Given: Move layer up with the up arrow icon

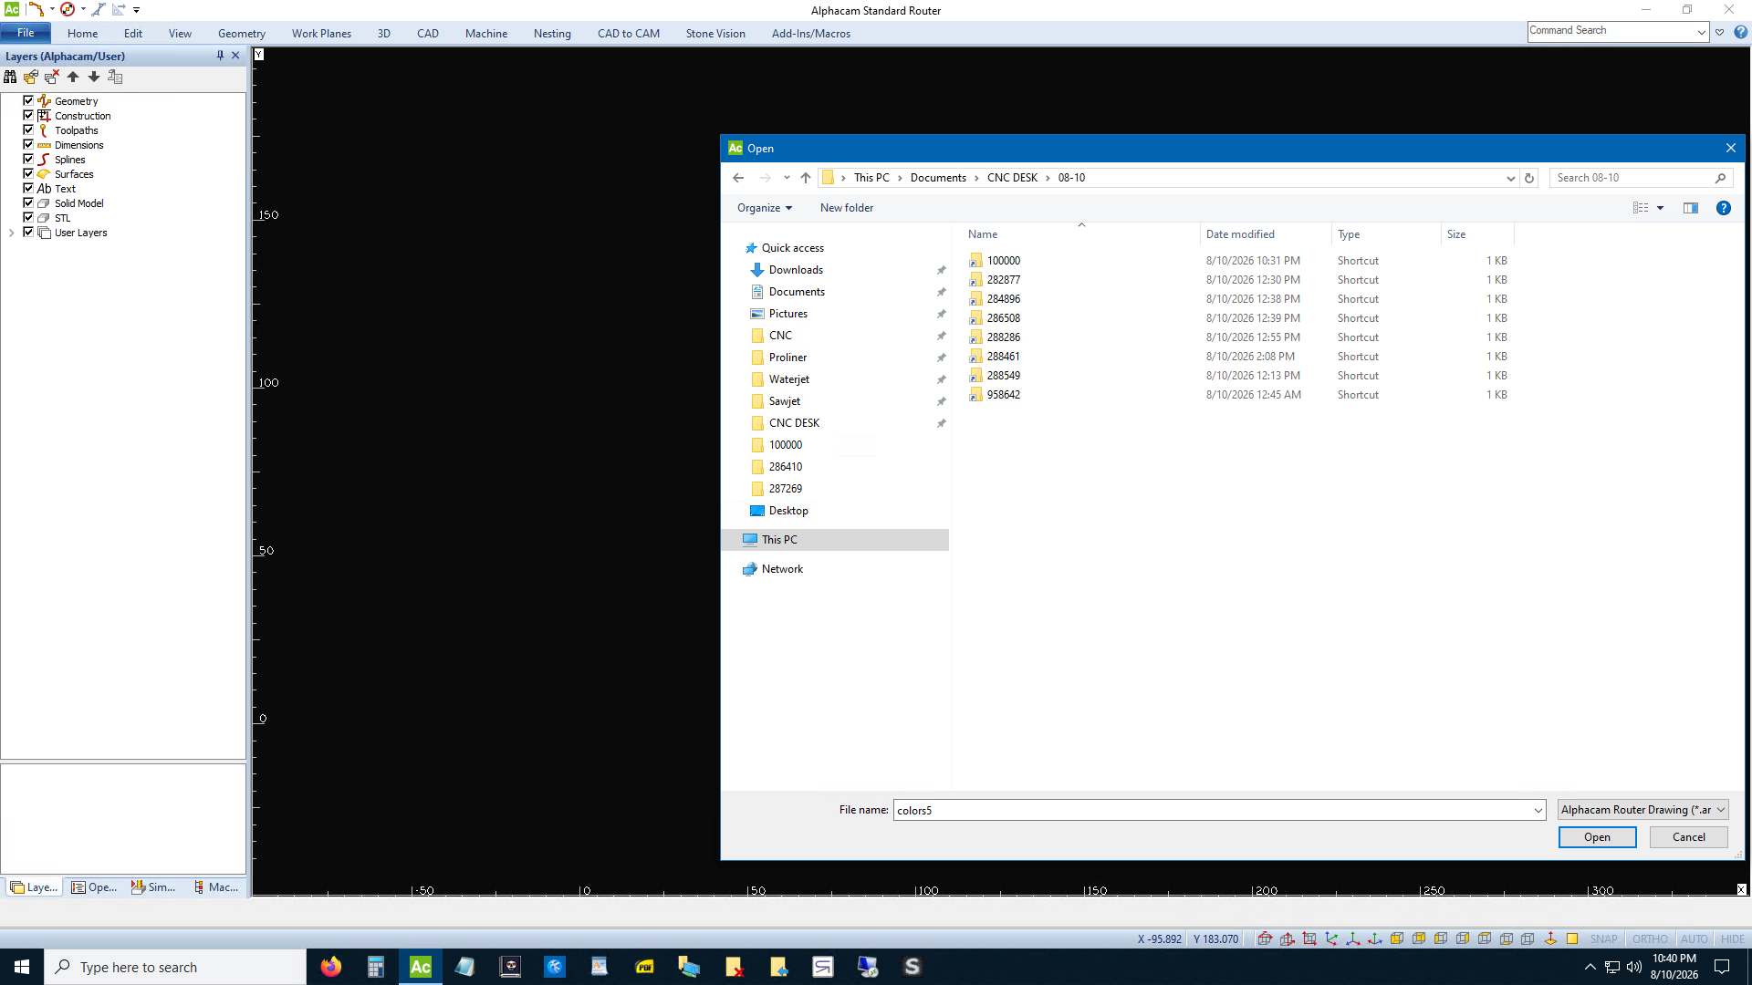Looking at the screenshot, I should click(73, 78).
